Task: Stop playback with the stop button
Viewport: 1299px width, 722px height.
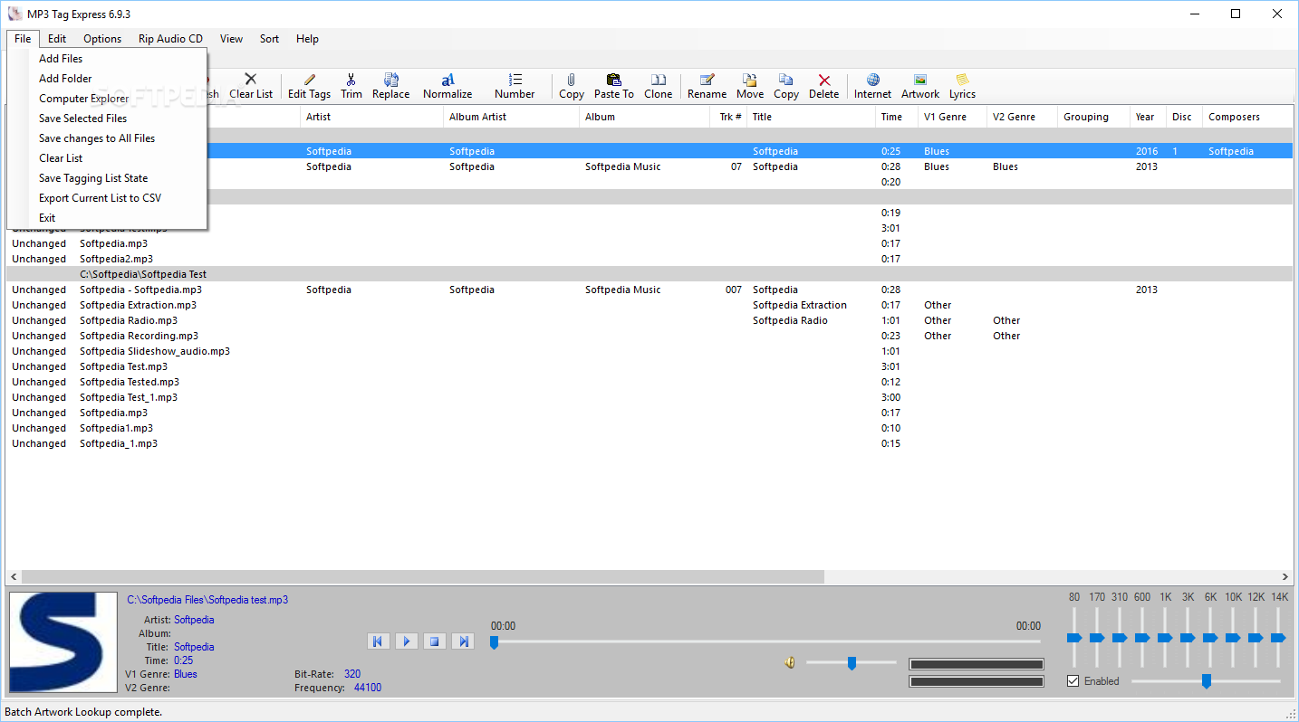Action: click(435, 641)
